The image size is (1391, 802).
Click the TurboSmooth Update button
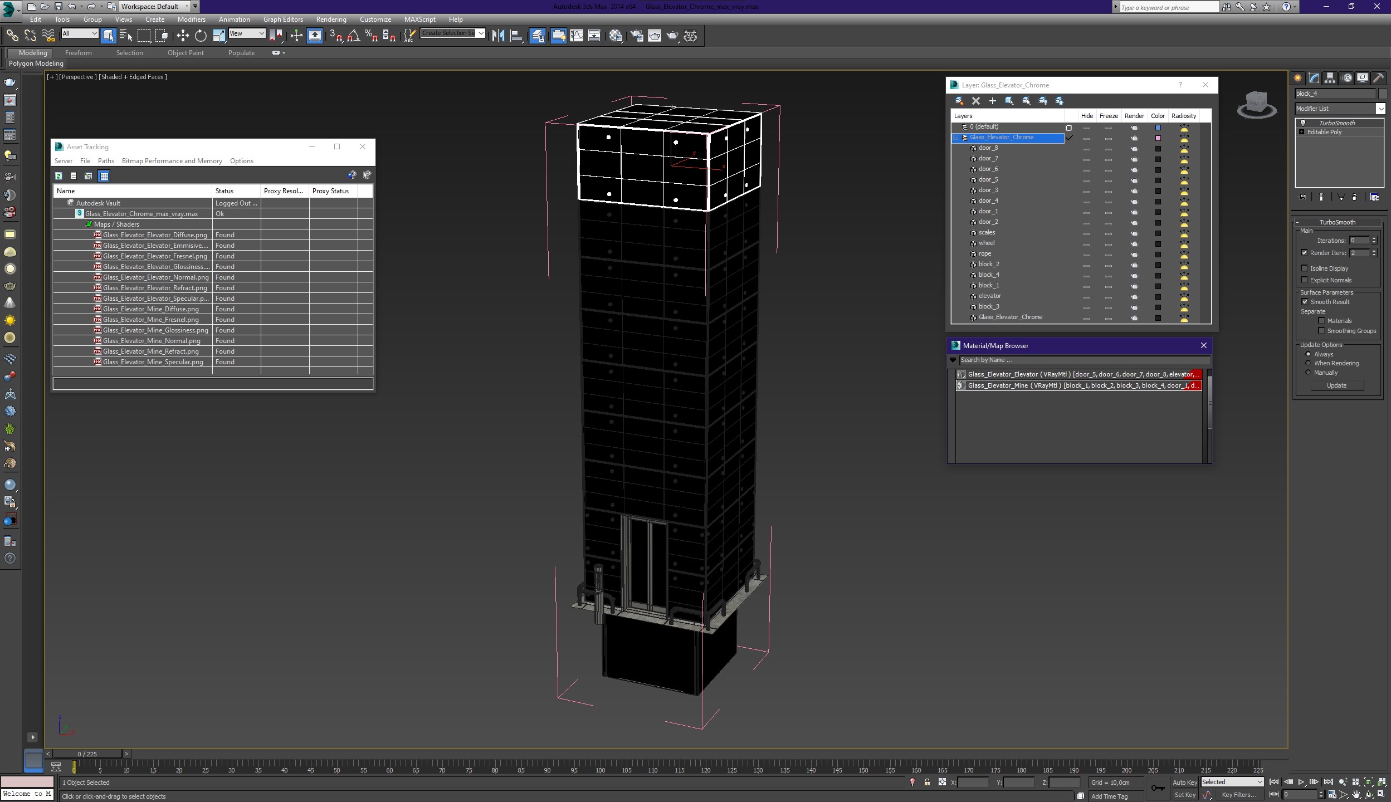[1336, 385]
